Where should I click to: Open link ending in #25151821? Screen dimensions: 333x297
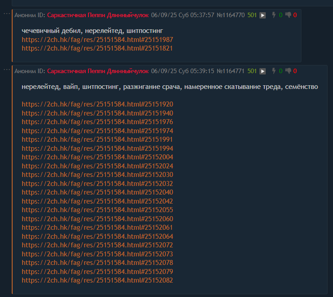pyautogui.click(x=97, y=48)
